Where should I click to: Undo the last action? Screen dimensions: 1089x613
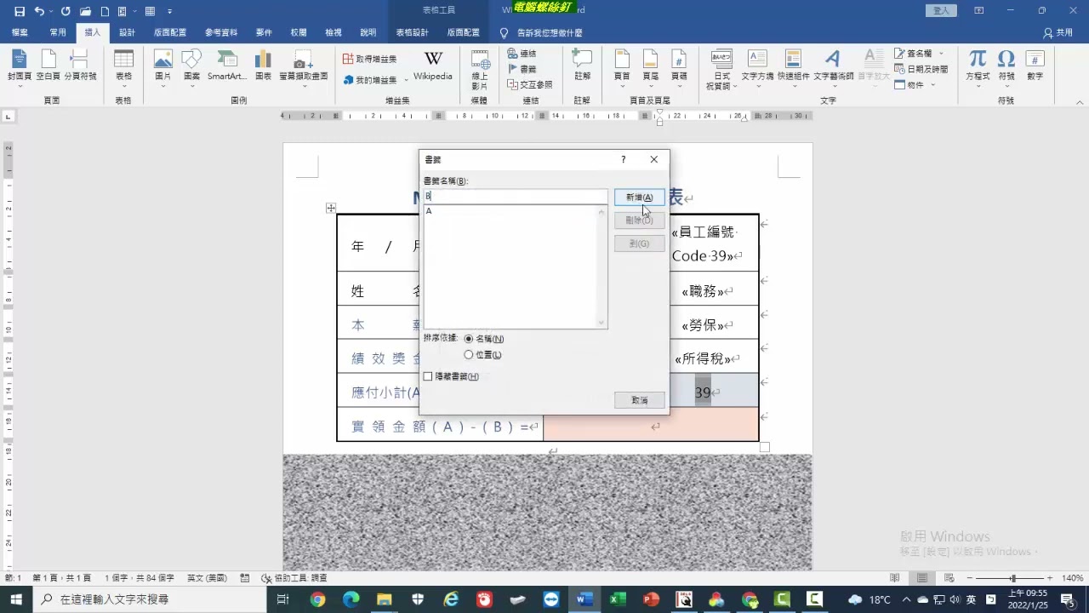pyautogui.click(x=38, y=11)
